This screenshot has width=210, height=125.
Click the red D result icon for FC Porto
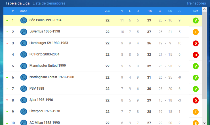coord(196,55)
